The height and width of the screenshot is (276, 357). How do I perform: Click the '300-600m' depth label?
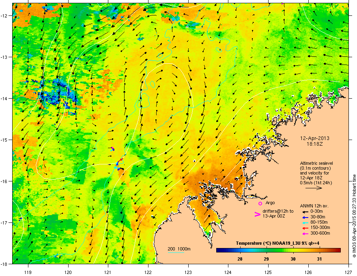click(320, 233)
